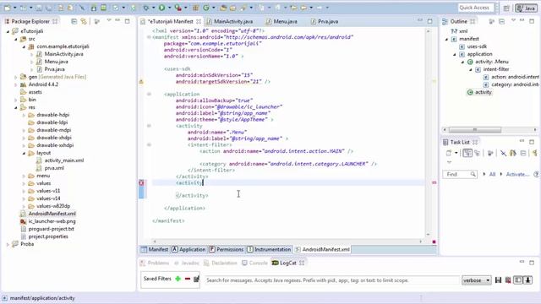541x304 pixels.
Task: Save LogCat log to file icon
Action: [498, 280]
